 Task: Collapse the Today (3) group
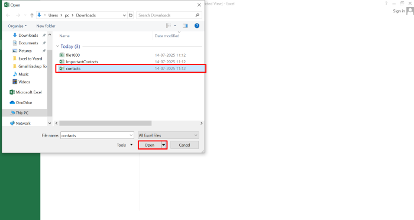57,46
